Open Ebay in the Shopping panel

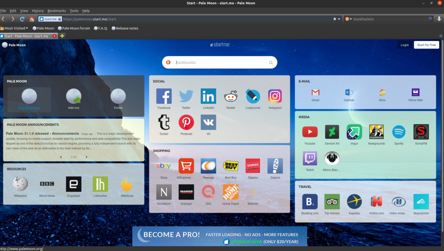click(163, 166)
